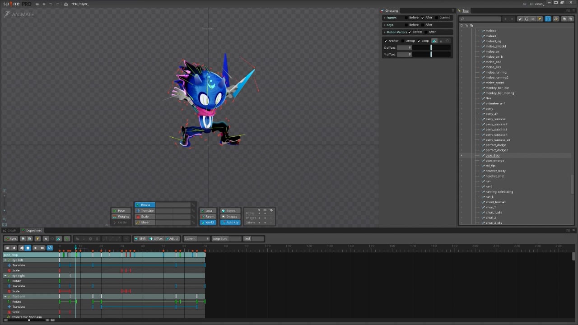Click the stop playback button
Screen dimensions: 578x325
[x=28, y=248]
